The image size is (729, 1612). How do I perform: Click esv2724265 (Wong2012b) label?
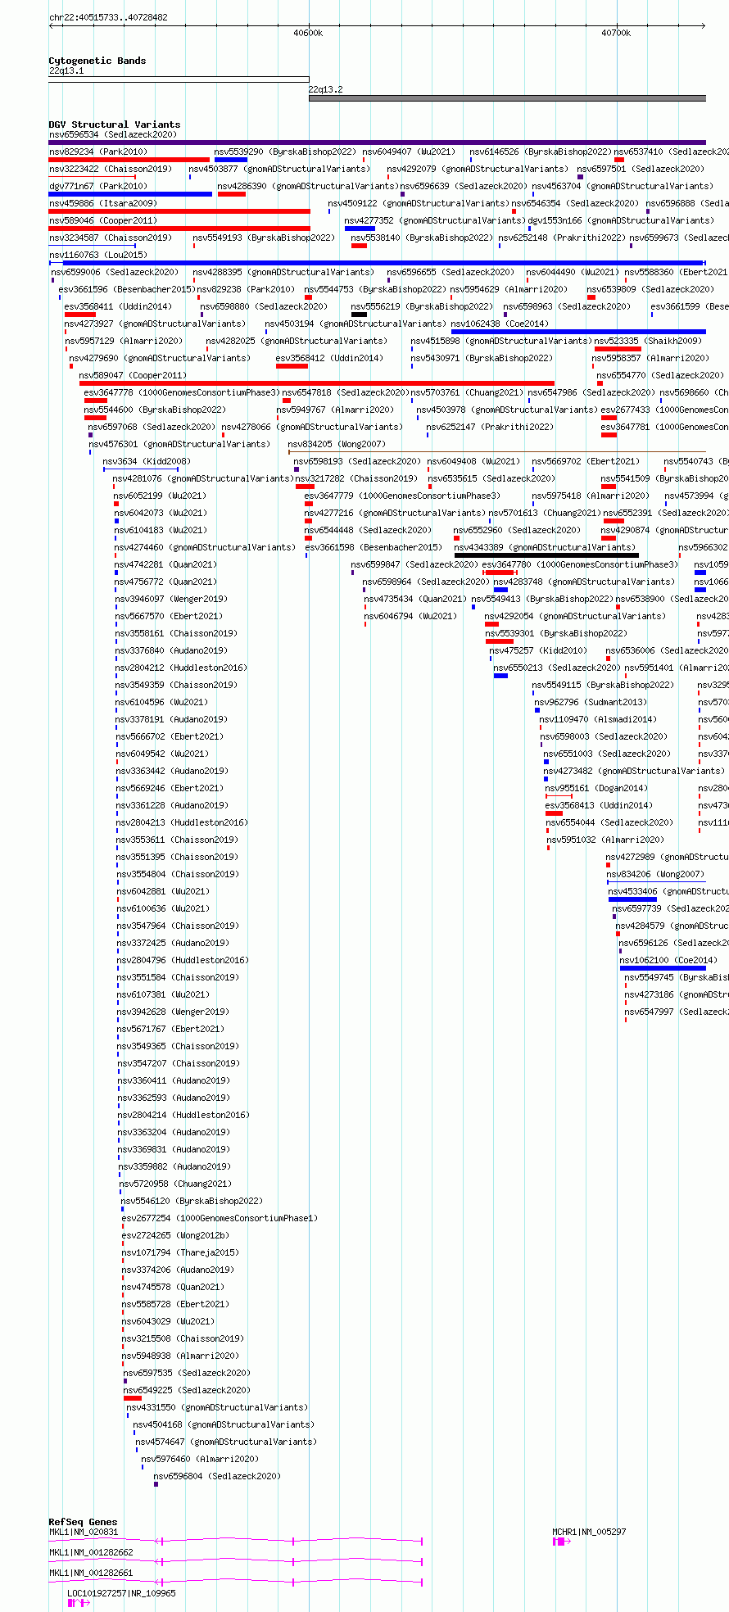coord(175,1235)
